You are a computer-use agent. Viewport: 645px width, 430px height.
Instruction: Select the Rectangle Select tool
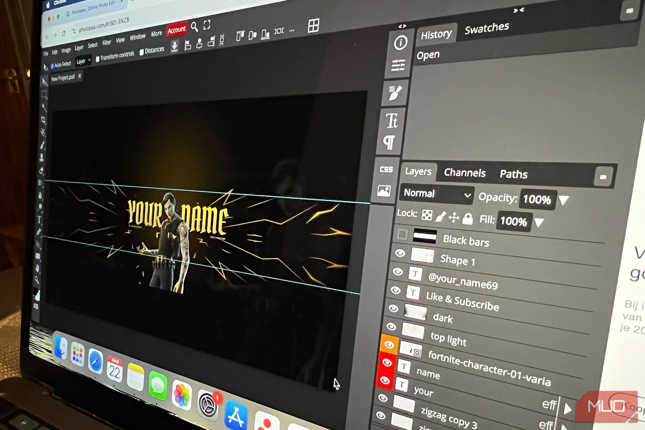(45, 94)
